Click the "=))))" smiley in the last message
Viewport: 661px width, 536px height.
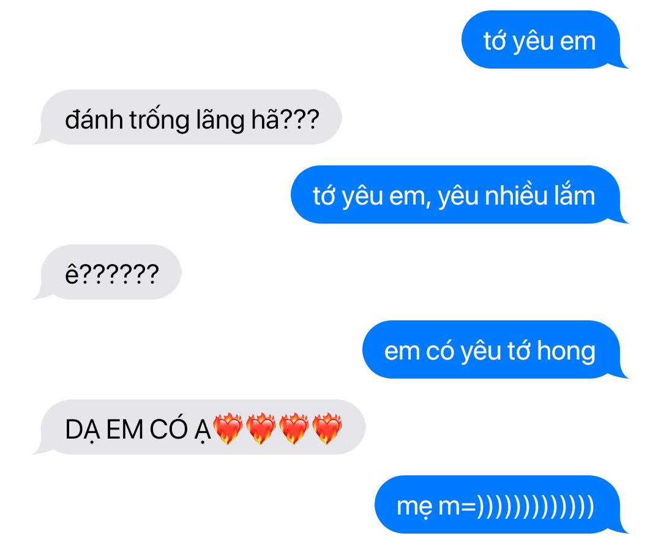pos(528,505)
